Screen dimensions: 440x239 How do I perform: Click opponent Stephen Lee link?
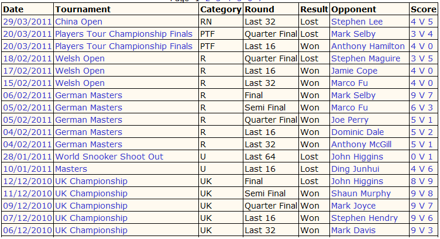click(357, 22)
